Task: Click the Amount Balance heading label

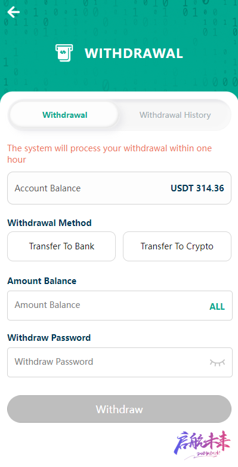Action: tap(42, 281)
